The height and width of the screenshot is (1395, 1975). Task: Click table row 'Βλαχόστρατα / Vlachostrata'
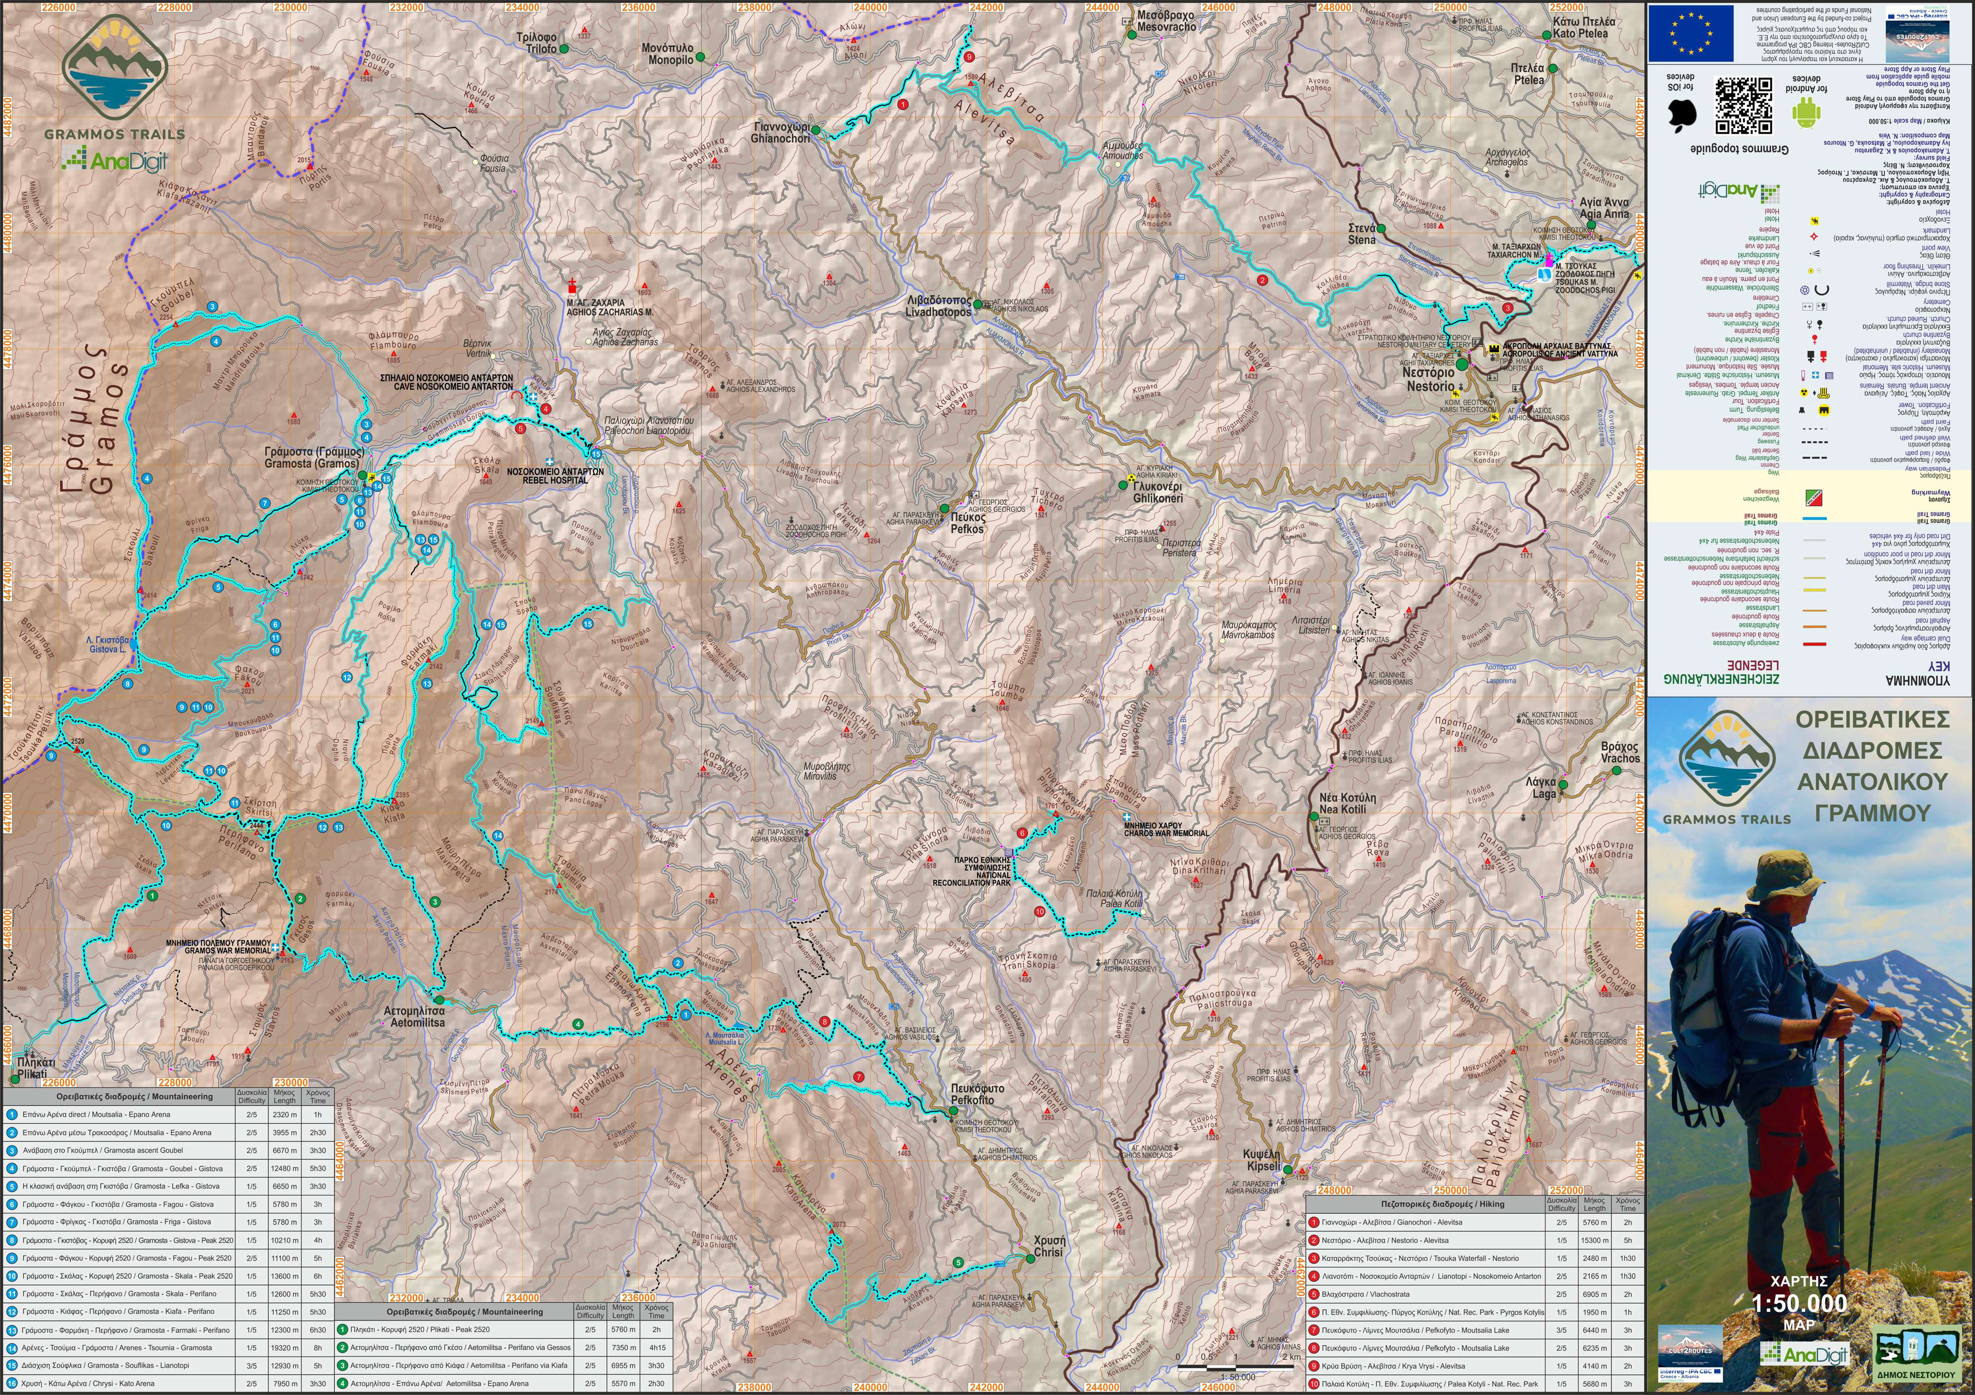1474,1293
